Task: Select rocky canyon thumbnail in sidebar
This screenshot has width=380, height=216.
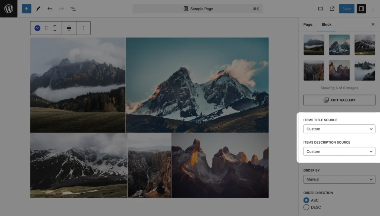Action: [314, 70]
